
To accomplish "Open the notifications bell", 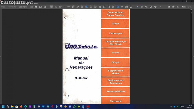I will 178,7.
